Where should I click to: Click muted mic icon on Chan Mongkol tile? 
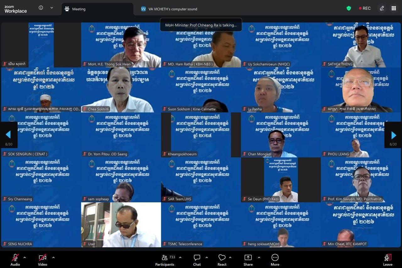pos(244,154)
